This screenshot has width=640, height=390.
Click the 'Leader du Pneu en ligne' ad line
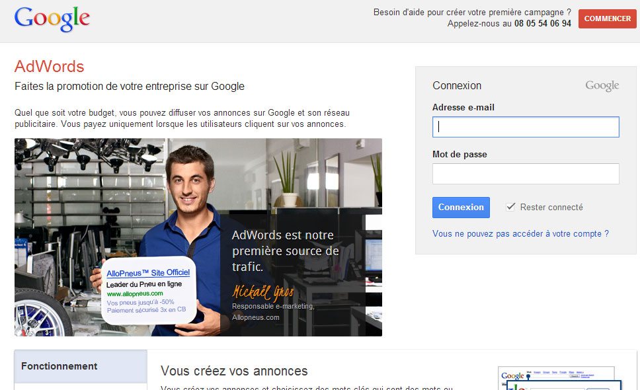(x=144, y=284)
